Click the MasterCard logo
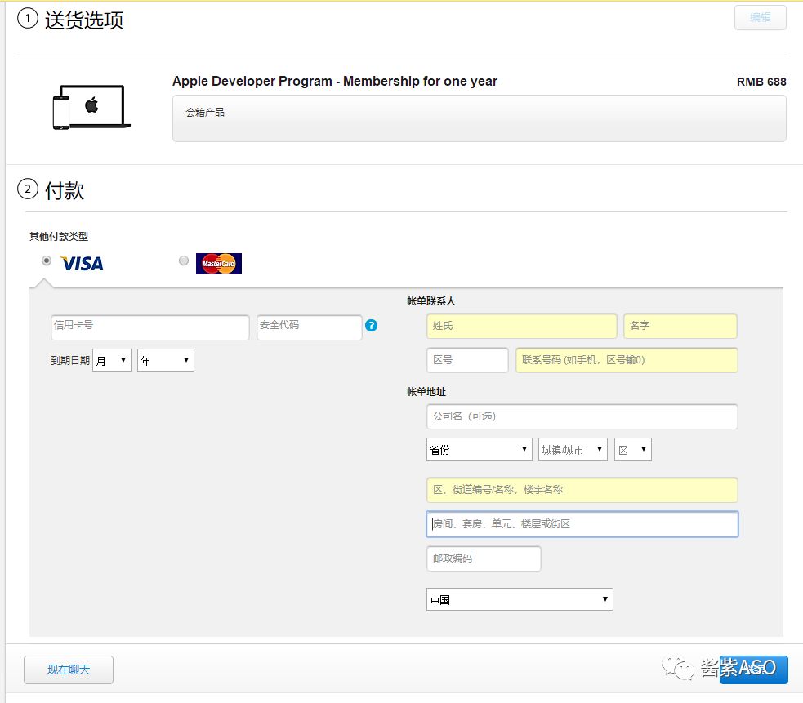This screenshot has width=803, height=703. click(x=219, y=264)
